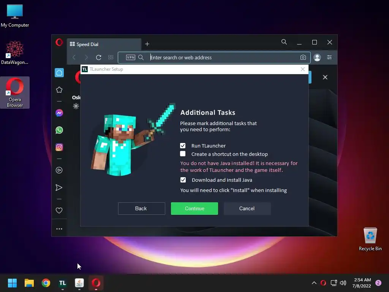Open Messenger in Opera sidebar
389x292 pixels.
pyautogui.click(x=59, y=113)
